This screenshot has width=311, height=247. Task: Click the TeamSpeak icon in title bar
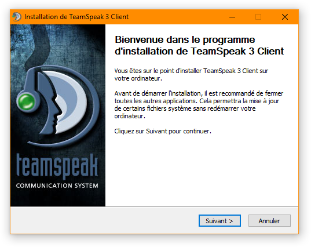pyautogui.click(x=17, y=17)
